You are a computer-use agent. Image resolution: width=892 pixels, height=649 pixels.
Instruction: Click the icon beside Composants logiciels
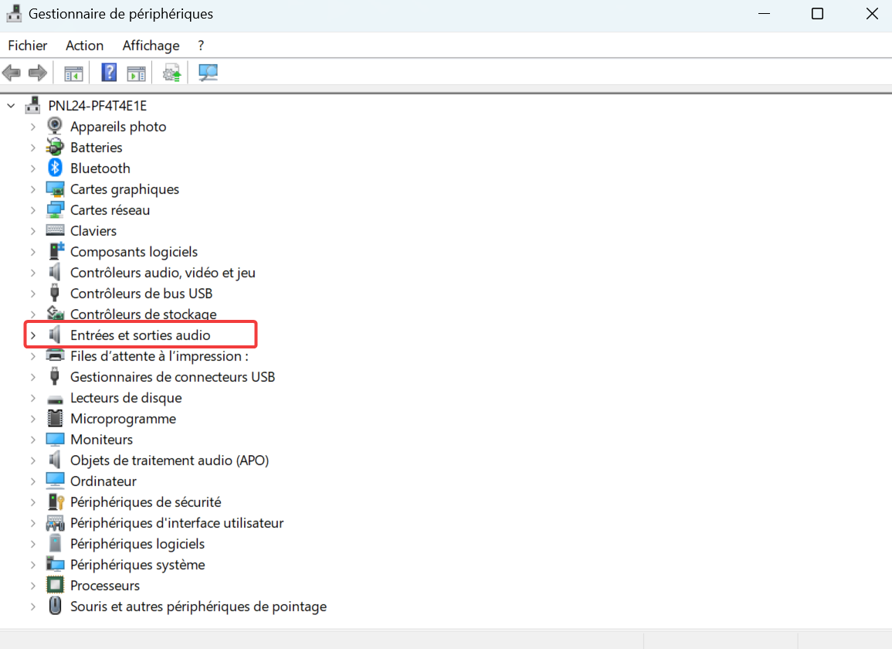[x=56, y=251]
